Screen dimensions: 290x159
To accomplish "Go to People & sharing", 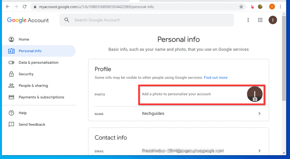I will pos(33,86).
